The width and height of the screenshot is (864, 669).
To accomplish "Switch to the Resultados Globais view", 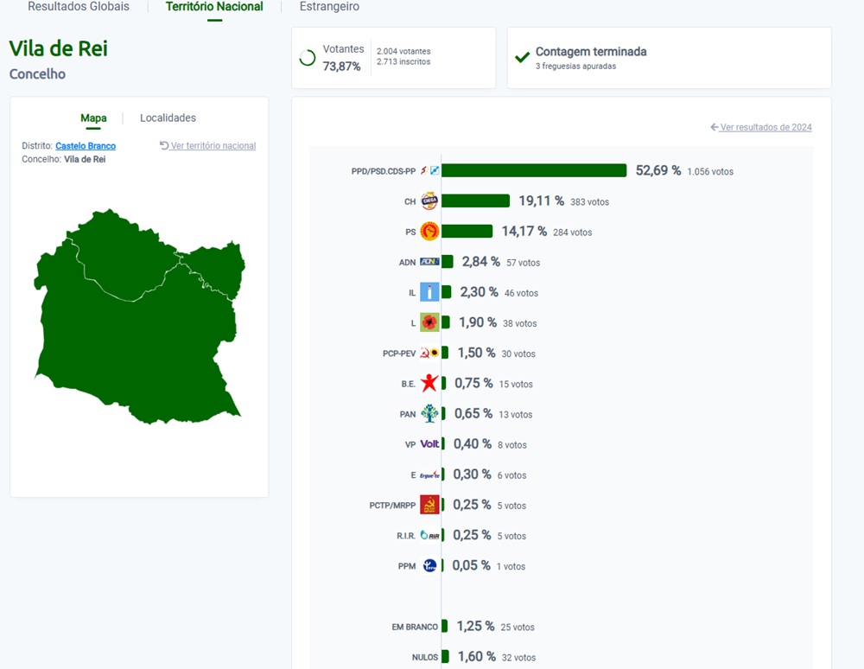I will (x=78, y=7).
